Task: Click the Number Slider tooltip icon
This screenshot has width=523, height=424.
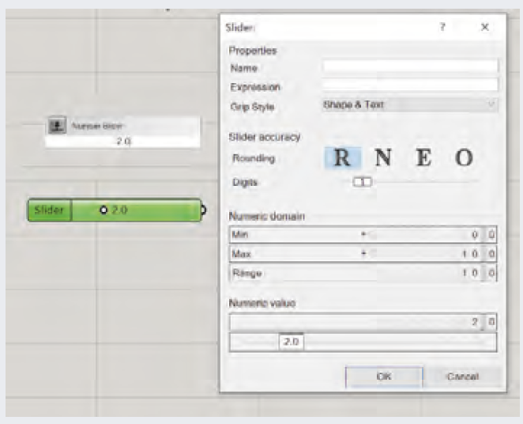Action: tap(58, 126)
